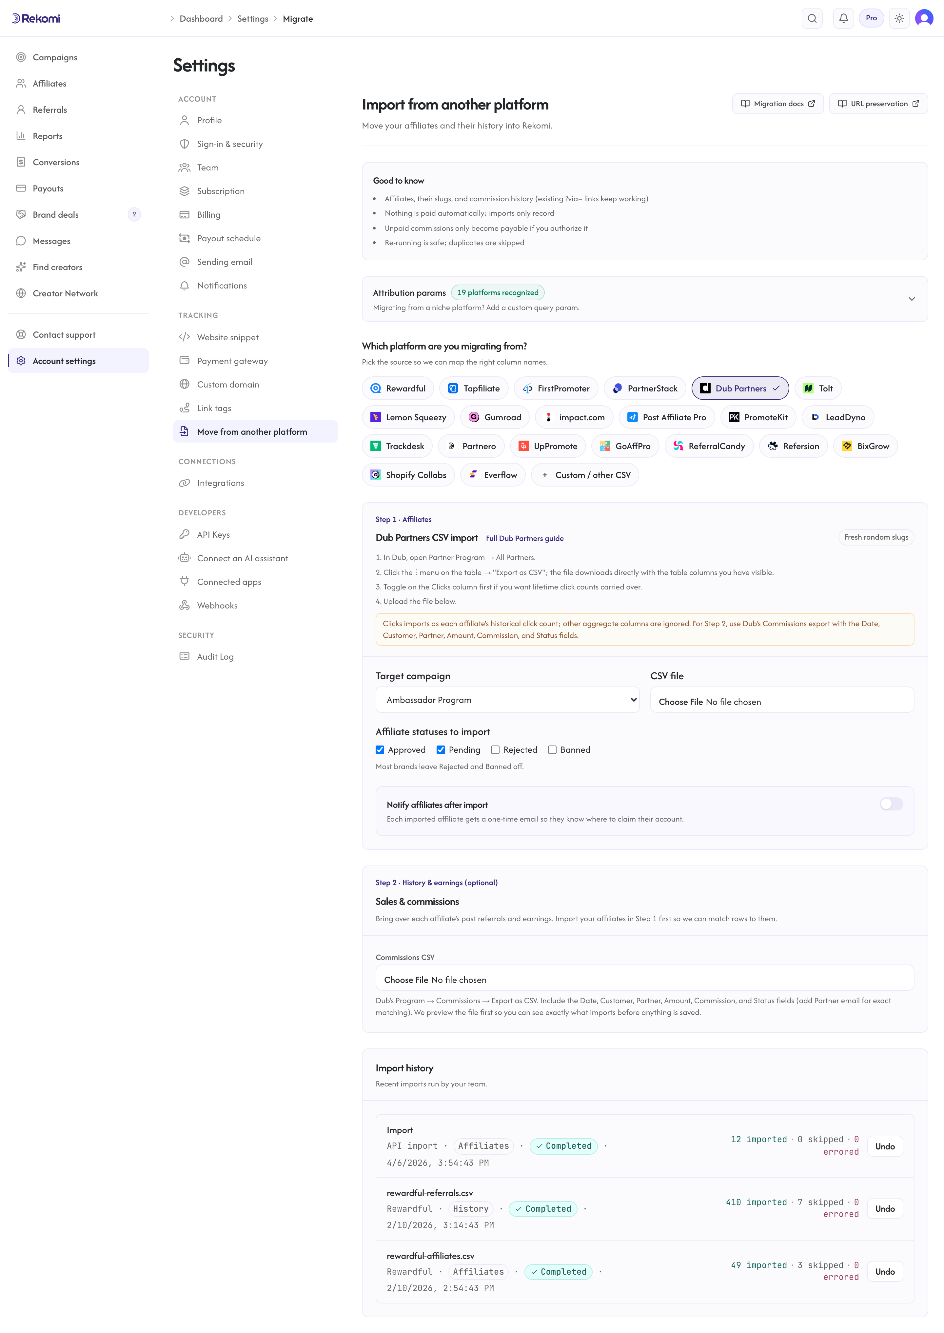Viewport: 944px width, 1333px height.
Task: Select the Shopify Collabs platform chip
Action: [409, 475]
